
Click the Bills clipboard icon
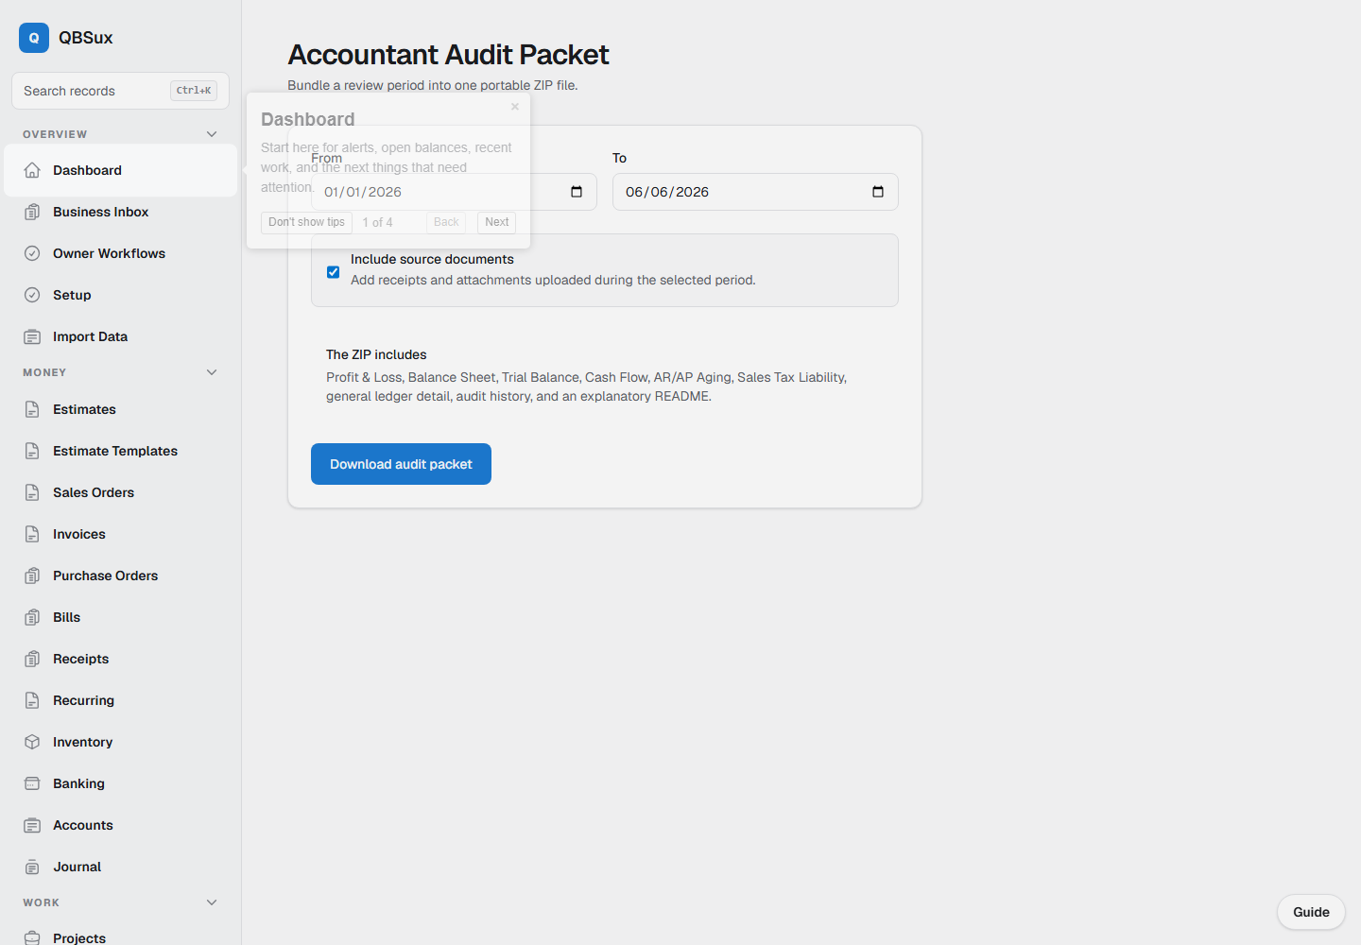(x=32, y=617)
